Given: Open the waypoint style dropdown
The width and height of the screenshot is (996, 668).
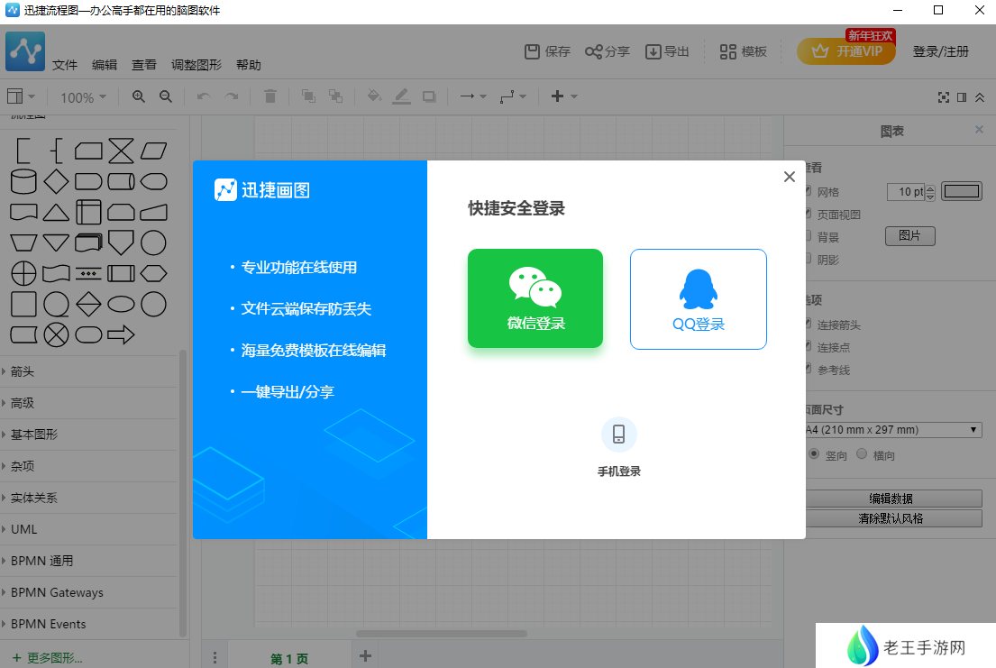Looking at the screenshot, I should (513, 96).
